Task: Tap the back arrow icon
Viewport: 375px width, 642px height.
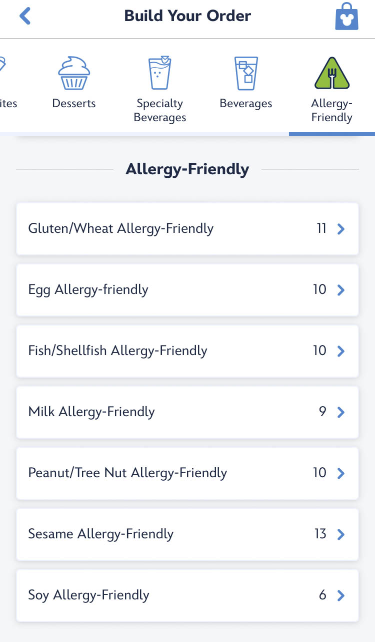Action: (x=25, y=16)
